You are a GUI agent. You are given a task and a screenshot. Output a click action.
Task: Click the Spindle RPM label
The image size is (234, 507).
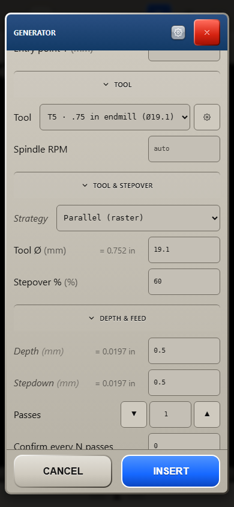coord(41,150)
